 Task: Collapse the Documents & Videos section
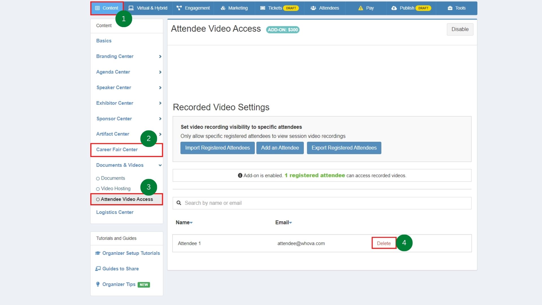[x=160, y=165]
